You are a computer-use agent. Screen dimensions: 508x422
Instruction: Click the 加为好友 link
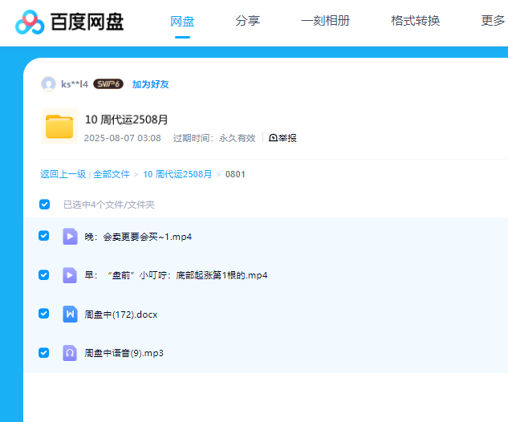[150, 84]
